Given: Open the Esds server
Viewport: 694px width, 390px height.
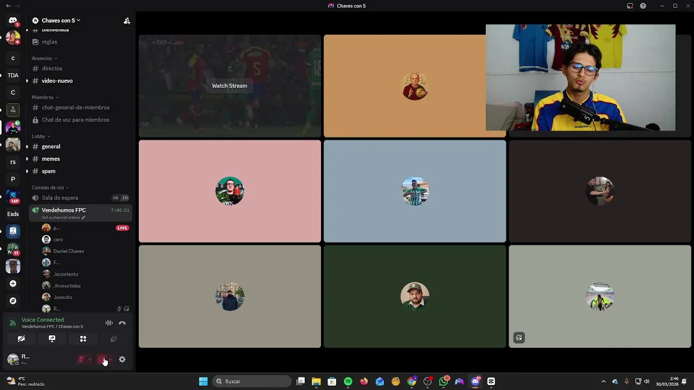Looking at the screenshot, I should point(13,214).
